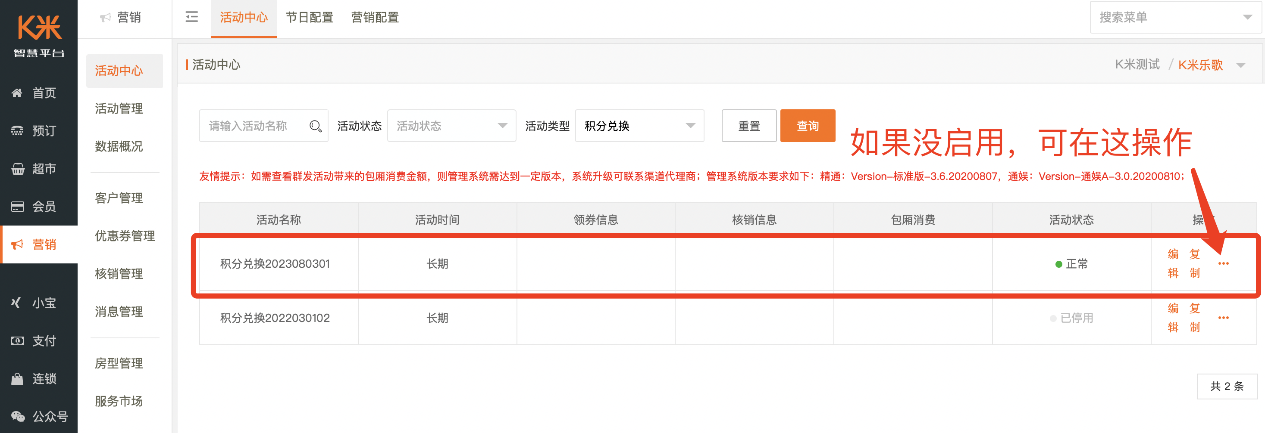
Task: Open 公众号 WeChat icon in sidebar
Action: 18,416
